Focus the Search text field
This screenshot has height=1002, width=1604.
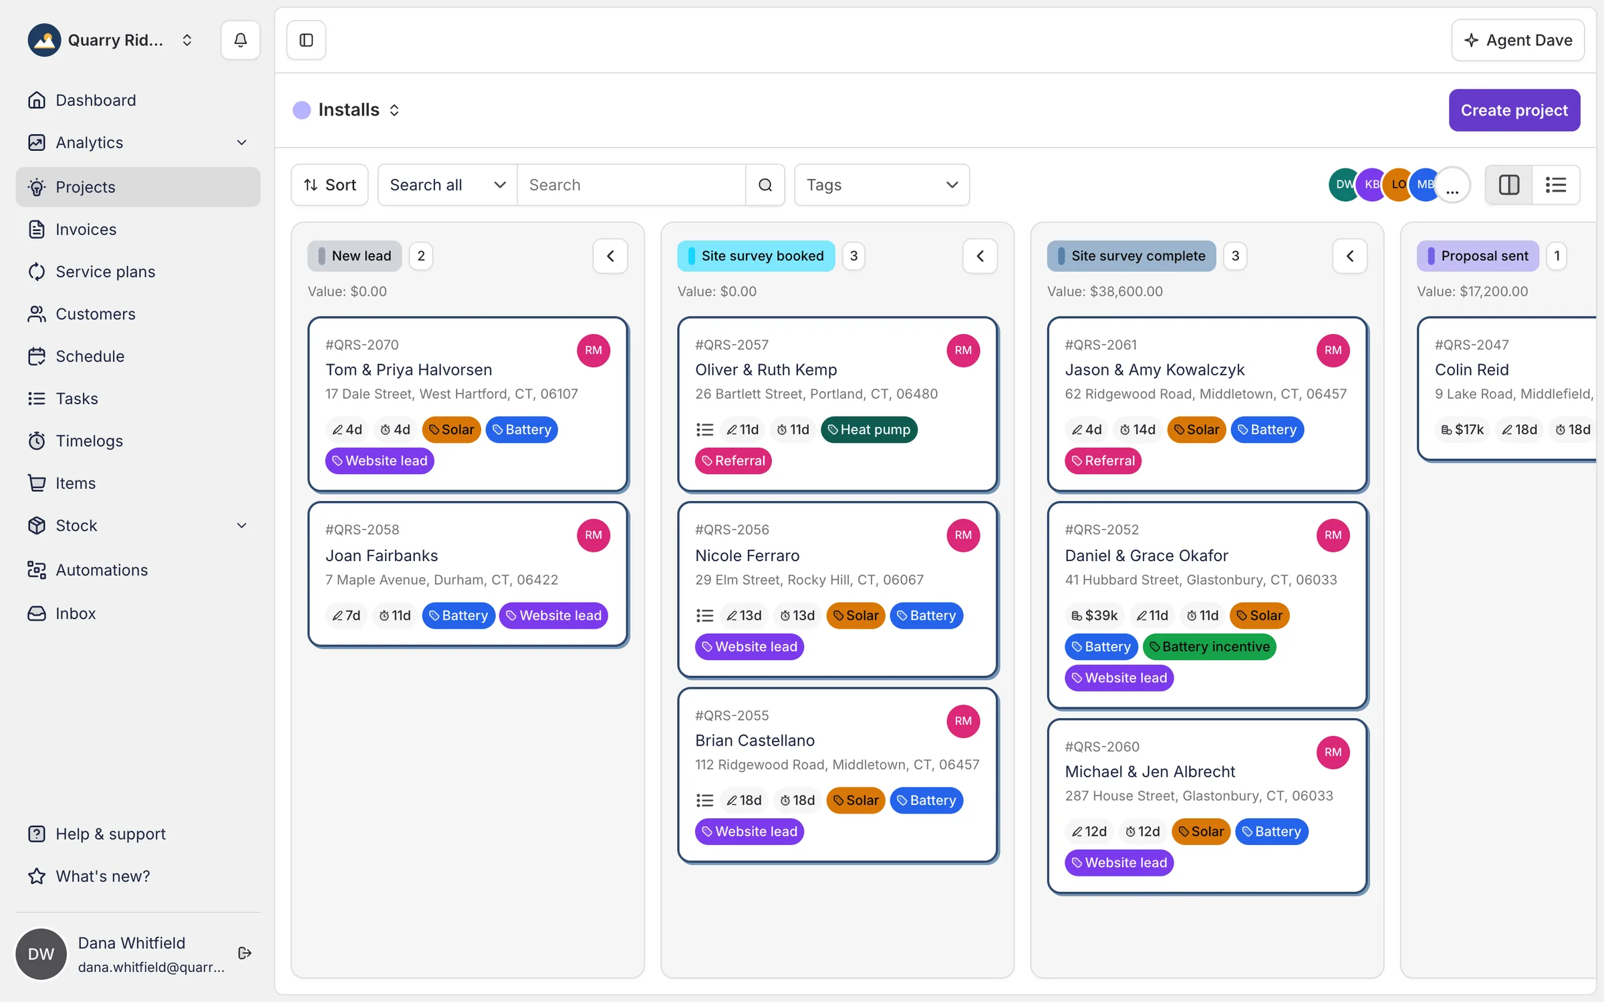pyautogui.click(x=632, y=185)
